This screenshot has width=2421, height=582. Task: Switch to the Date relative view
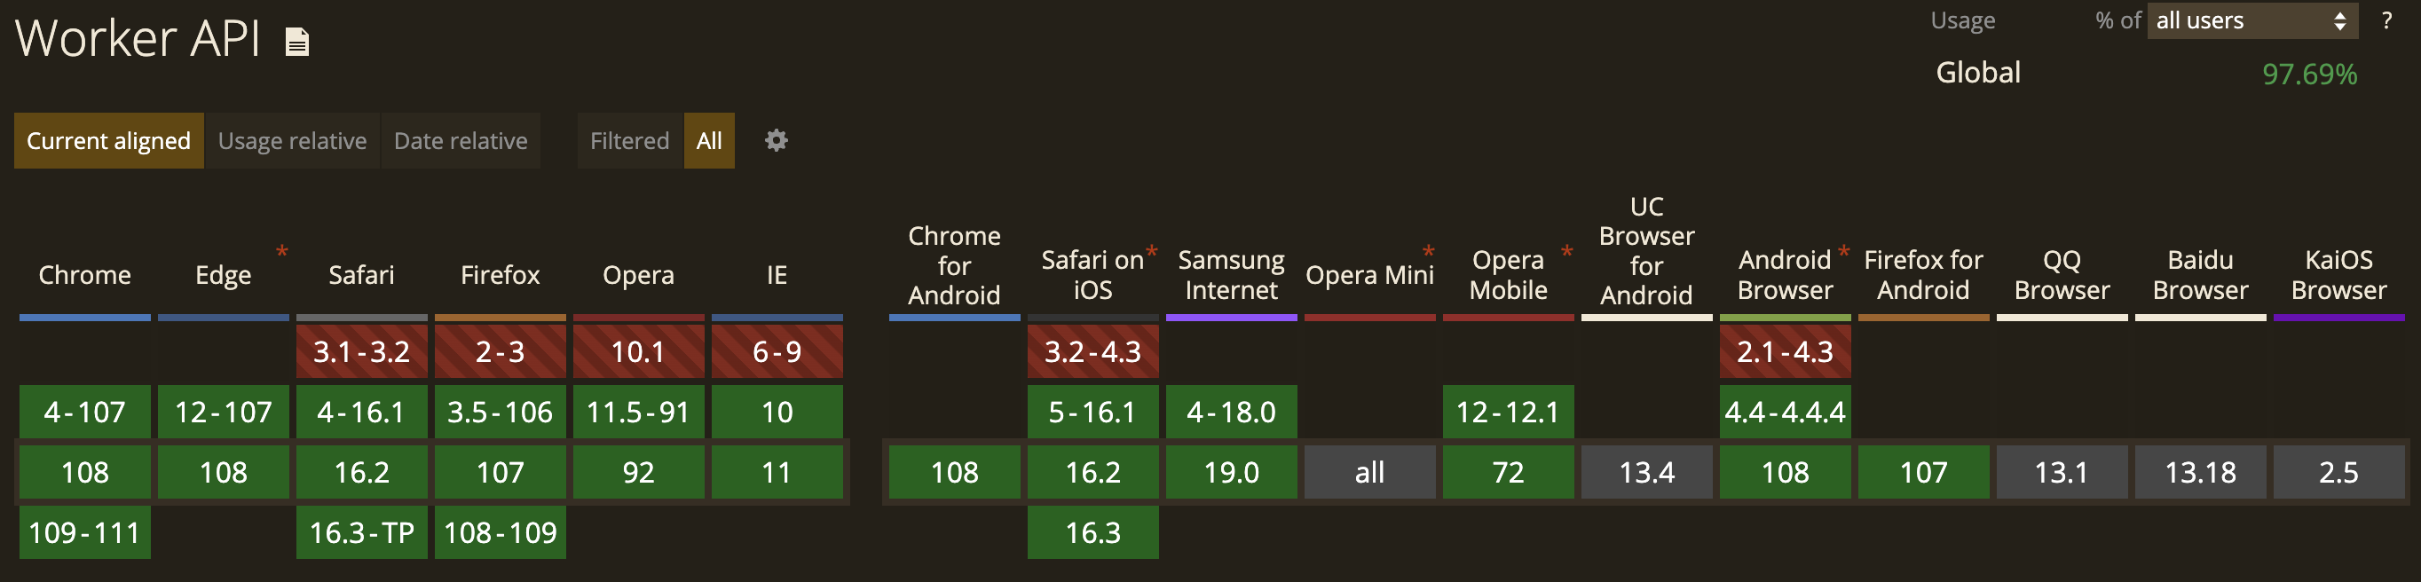point(461,141)
